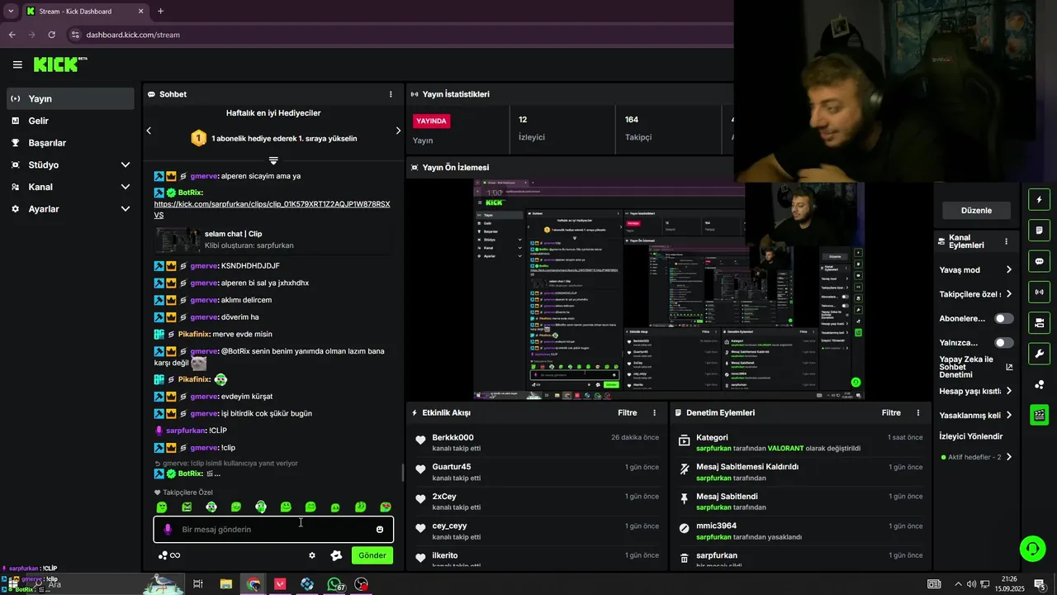This screenshot has width=1057, height=595.
Task: Open Aktif hedefler arrow
Action: click(1008, 457)
